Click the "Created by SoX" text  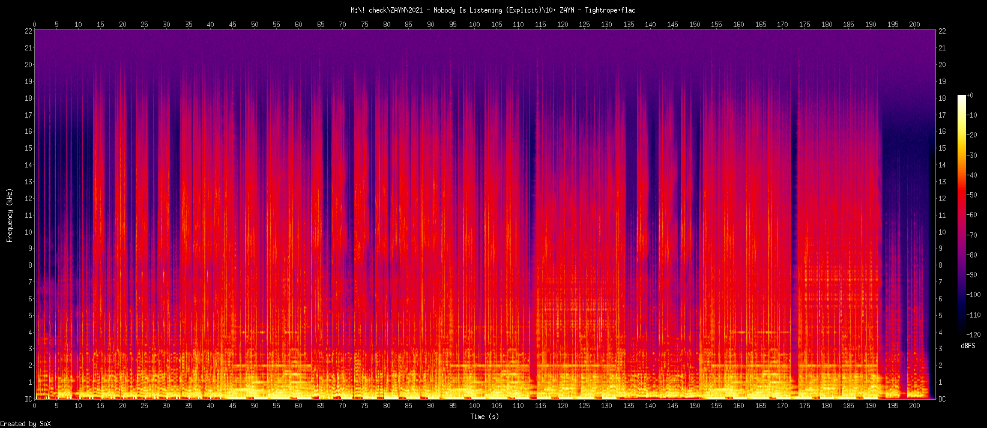coord(26,424)
